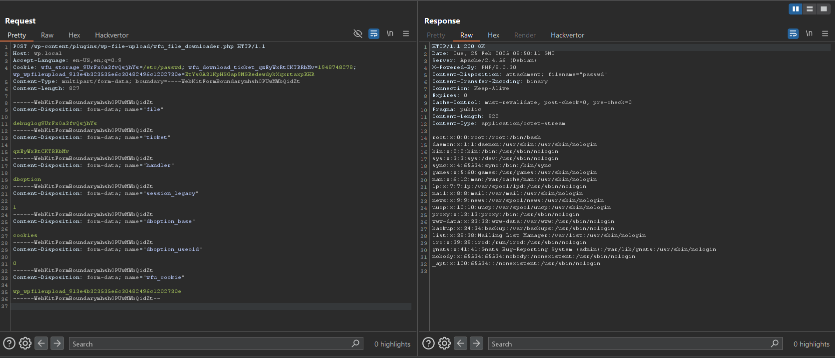Go to previous match in Request search
The image size is (835, 358).
(x=41, y=343)
